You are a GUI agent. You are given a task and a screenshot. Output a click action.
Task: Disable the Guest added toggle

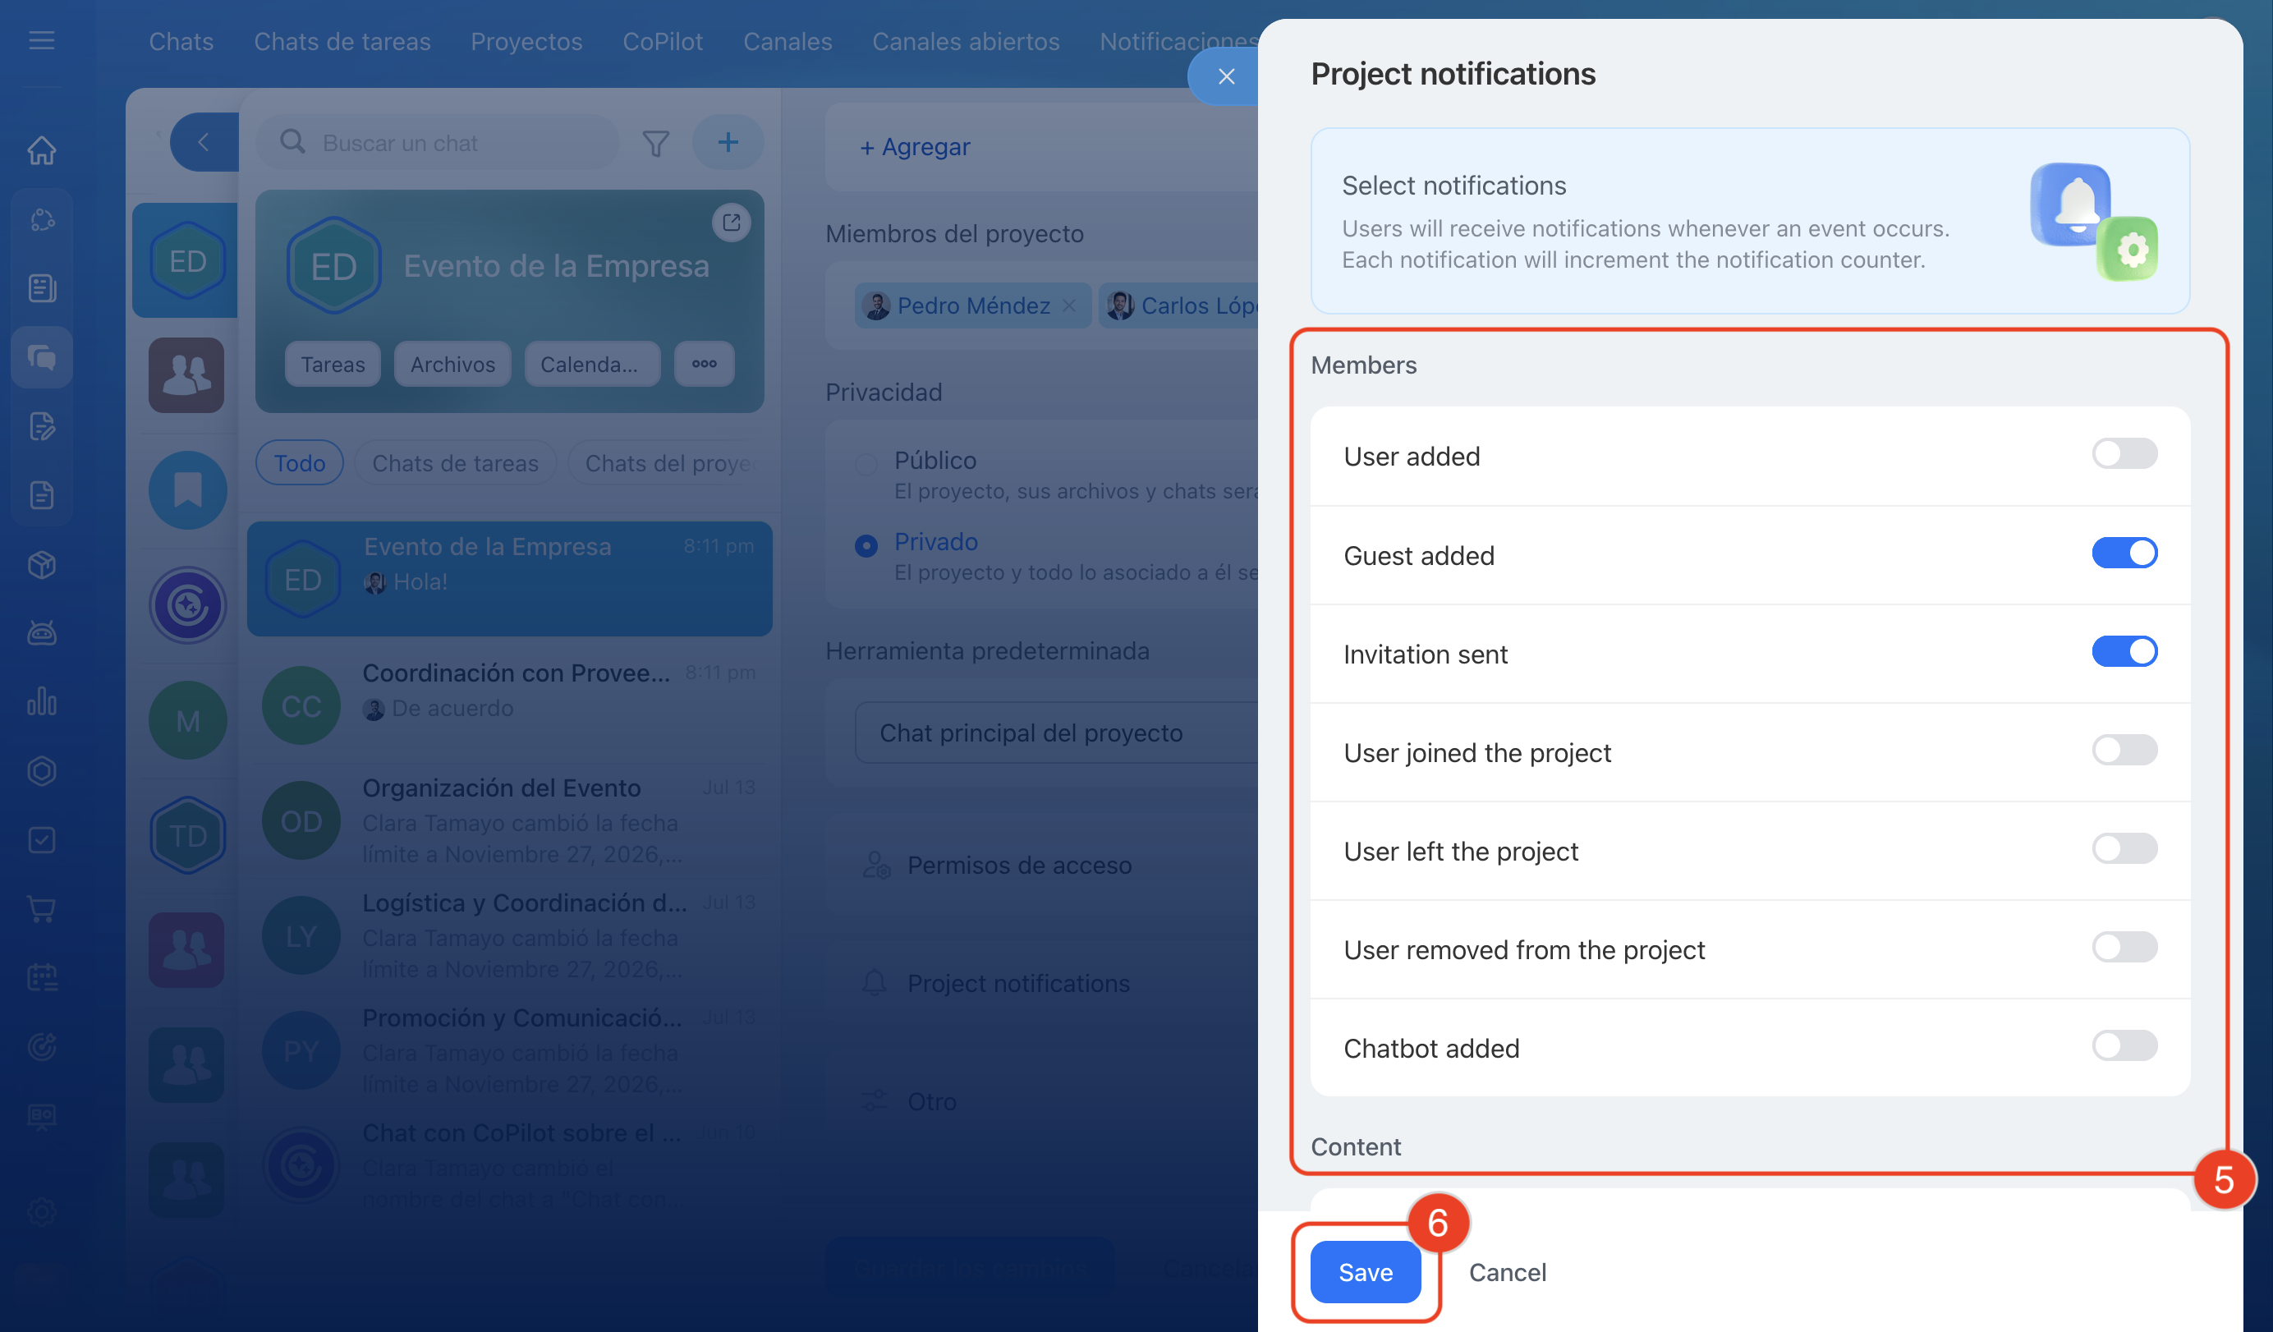[2124, 553]
